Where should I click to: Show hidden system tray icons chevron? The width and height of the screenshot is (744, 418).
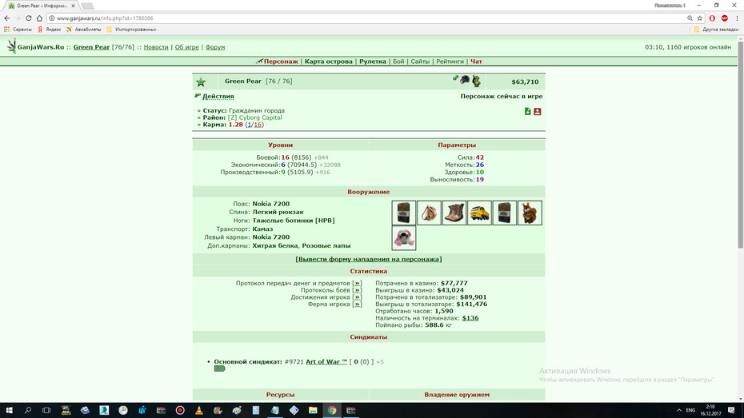(x=679, y=411)
